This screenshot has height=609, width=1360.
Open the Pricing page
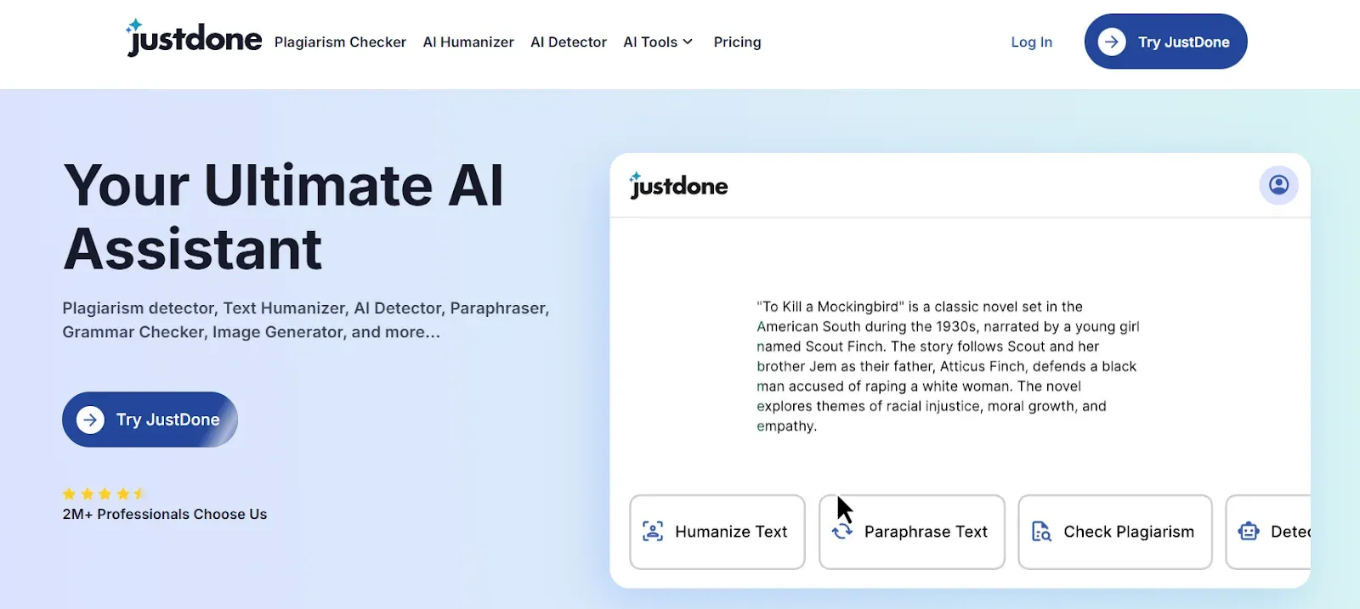click(x=737, y=42)
